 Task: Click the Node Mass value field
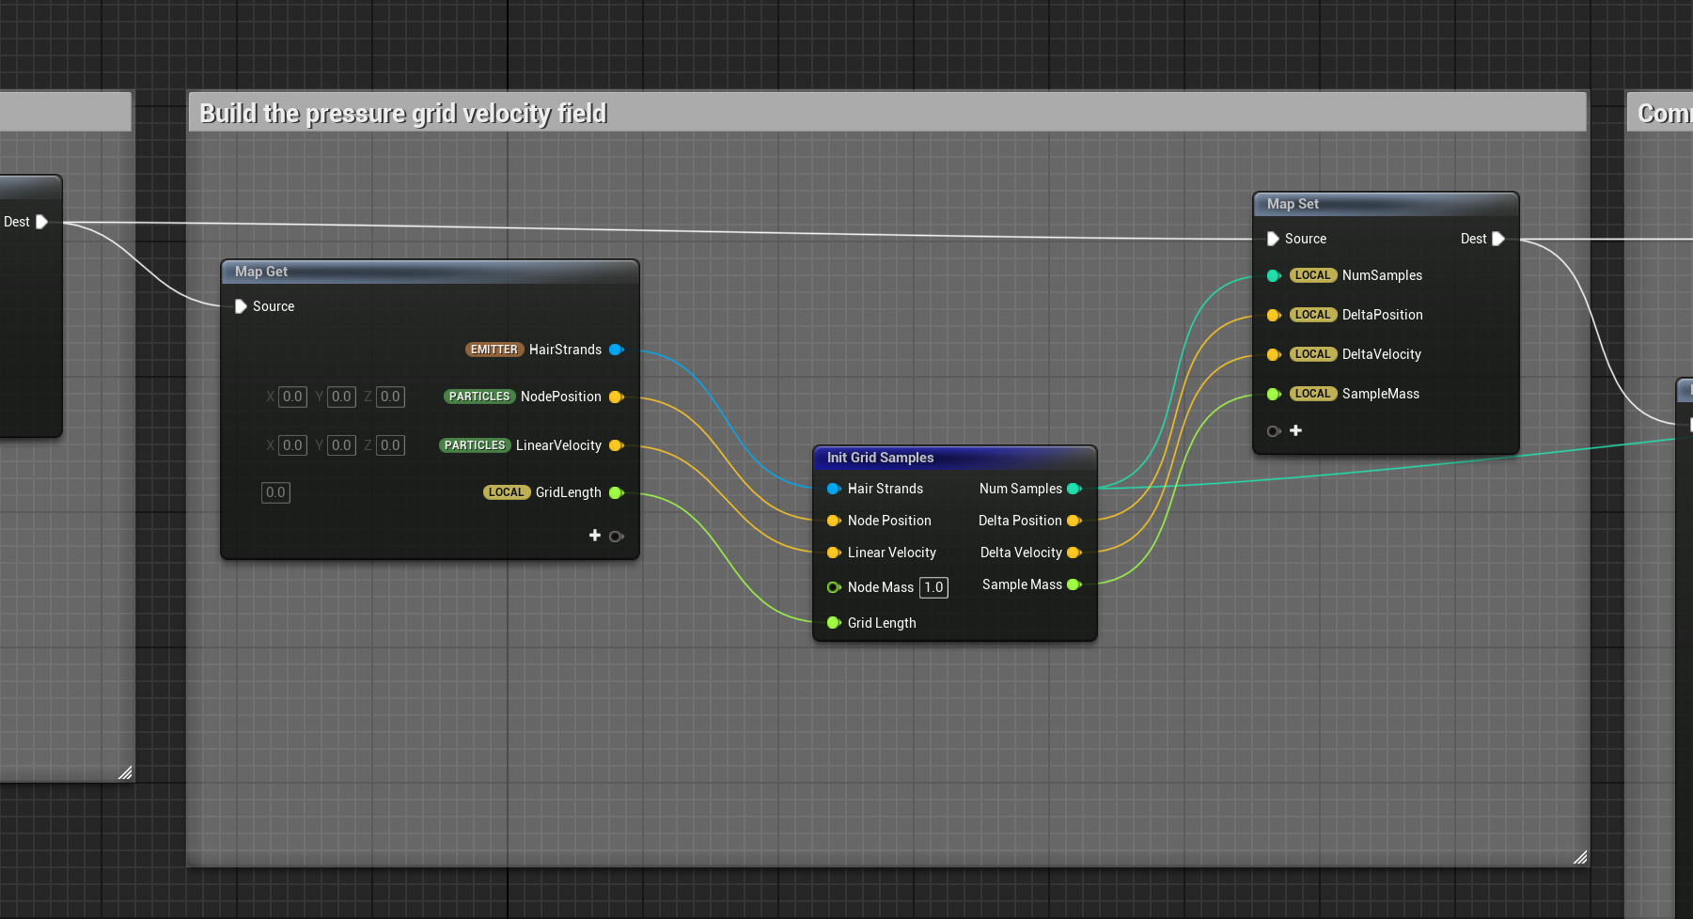coord(933,587)
